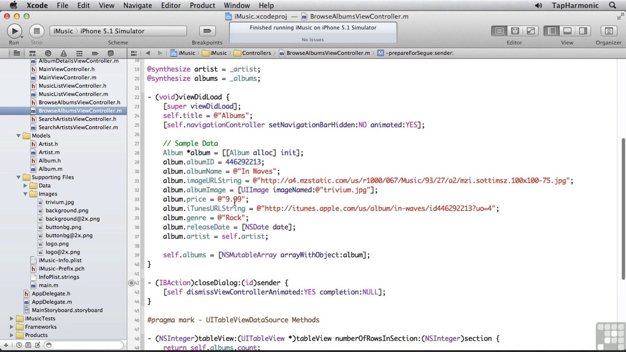The width and height of the screenshot is (626, 352).
Task: Expand the Products group
Action: (x=12, y=335)
